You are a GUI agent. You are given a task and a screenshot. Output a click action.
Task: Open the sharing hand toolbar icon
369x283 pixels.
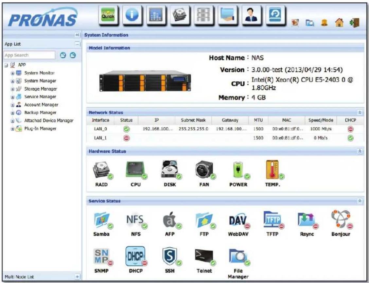228,15
